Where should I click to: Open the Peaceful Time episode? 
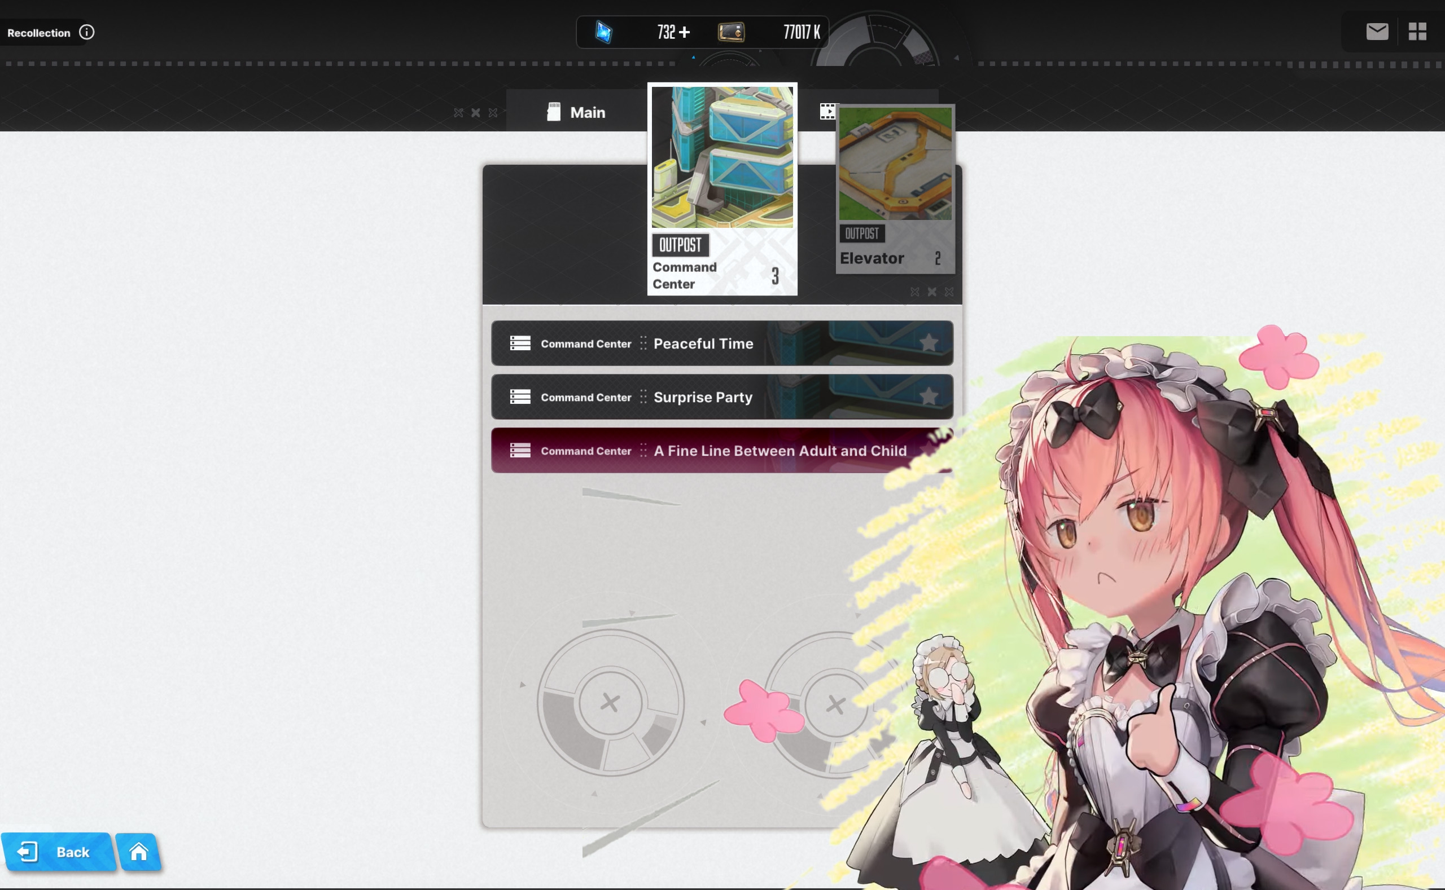[703, 343]
